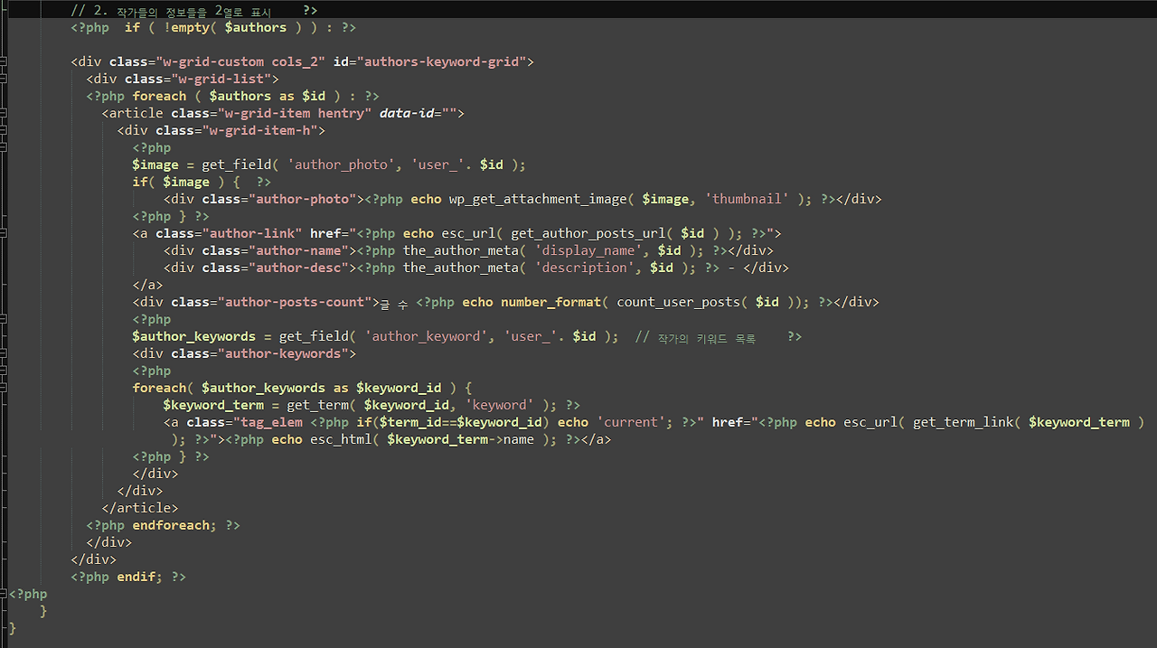
Task: Click 'tag_elem' in the anchor class
Action: (x=271, y=422)
